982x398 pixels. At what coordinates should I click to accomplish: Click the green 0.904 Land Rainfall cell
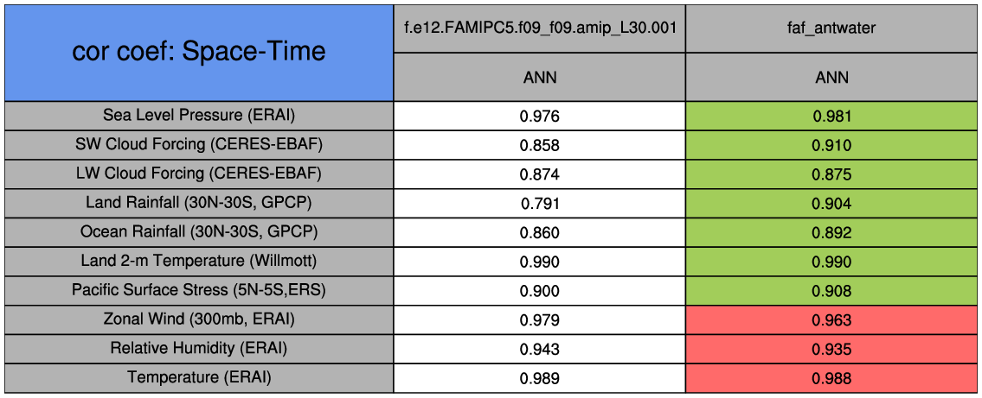832,204
